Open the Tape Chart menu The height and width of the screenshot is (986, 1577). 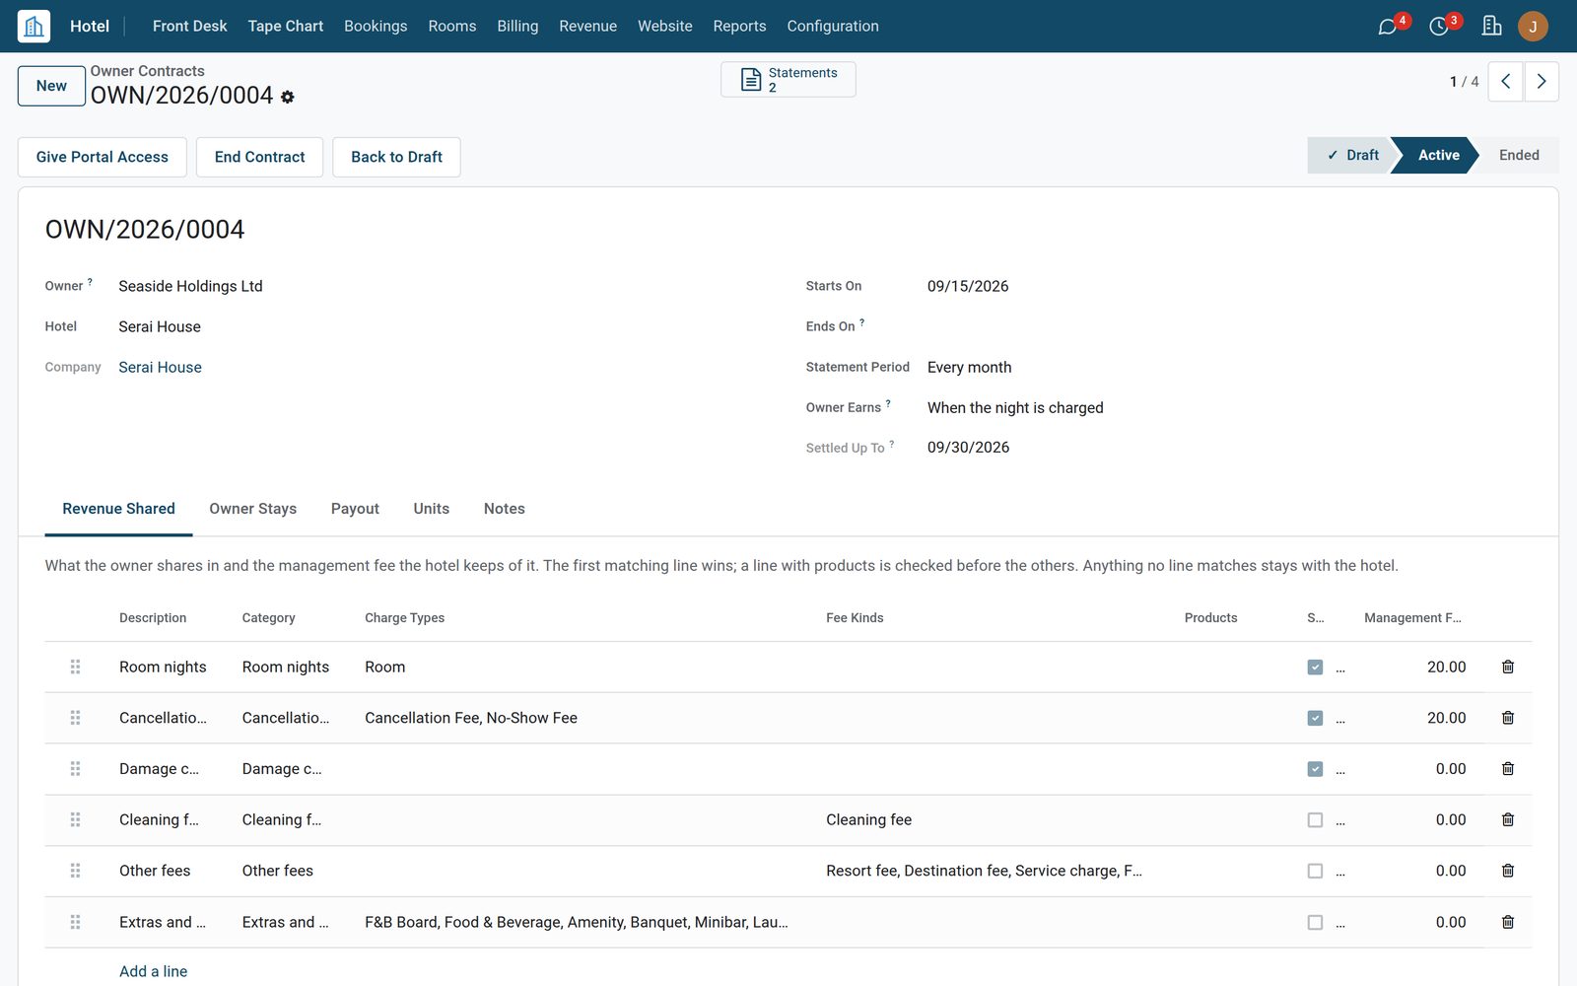[285, 26]
